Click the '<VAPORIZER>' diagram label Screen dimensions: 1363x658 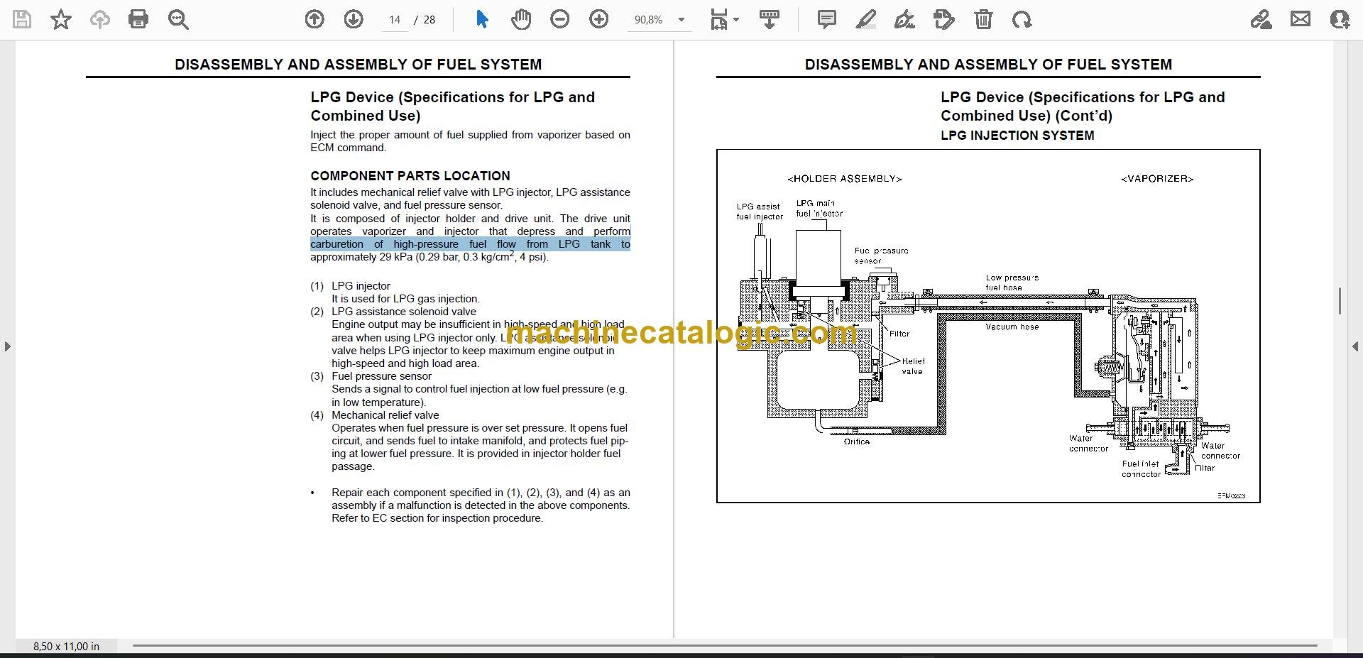[1157, 179]
